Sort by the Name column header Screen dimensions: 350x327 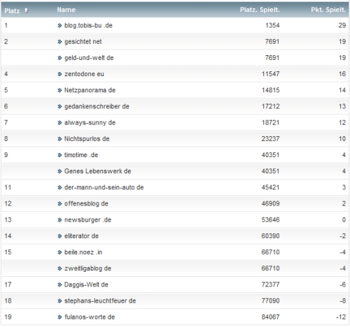point(66,10)
